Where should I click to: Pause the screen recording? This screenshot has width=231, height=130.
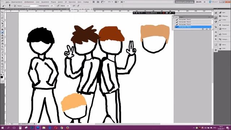click(x=161, y=13)
